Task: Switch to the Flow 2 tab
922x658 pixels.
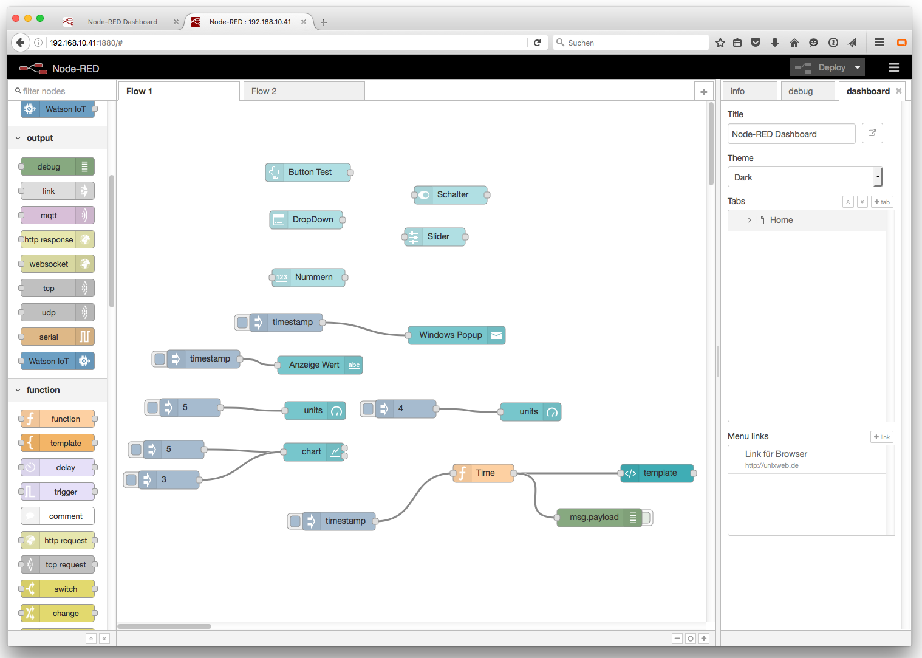Action: coord(264,91)
